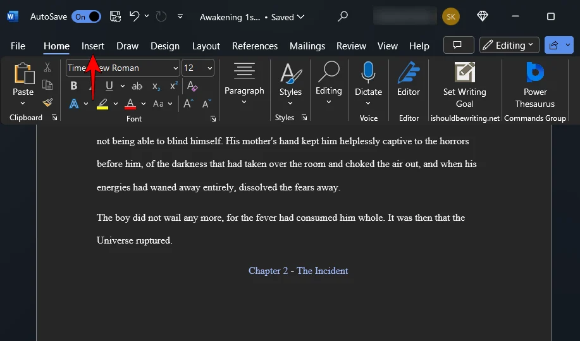Screen dimensions: 580x341
Task: Apply strikethrough to text
Action: coord(137,86)
